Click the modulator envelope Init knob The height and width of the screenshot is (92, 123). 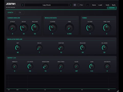pyautogui.click(x=18, y=48)
